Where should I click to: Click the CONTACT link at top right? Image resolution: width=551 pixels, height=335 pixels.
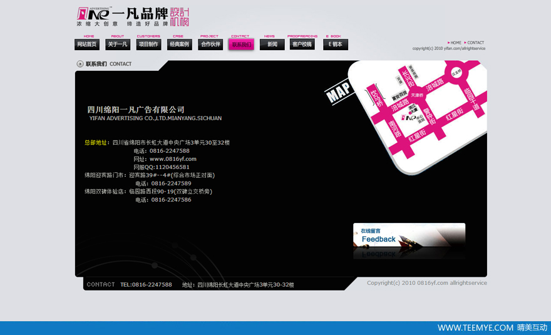click(474, 43)
